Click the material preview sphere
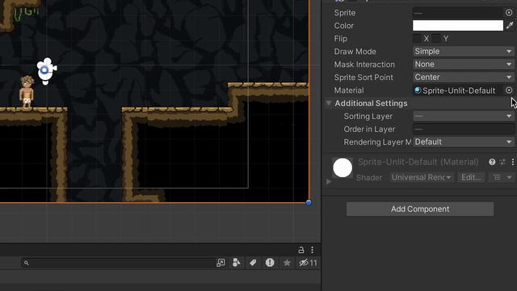The image size is (517, 291). coord(343,167)
